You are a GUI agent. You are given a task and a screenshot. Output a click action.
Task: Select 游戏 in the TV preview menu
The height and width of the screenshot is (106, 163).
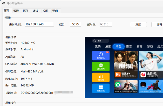[x=150, y=47]
